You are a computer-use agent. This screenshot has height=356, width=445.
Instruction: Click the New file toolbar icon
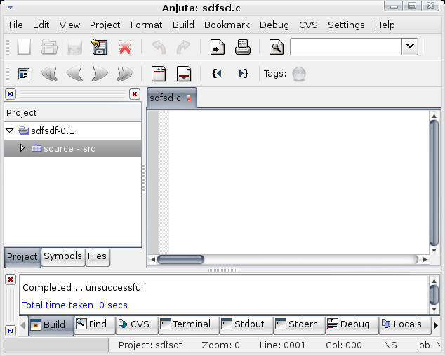(24, 47)
